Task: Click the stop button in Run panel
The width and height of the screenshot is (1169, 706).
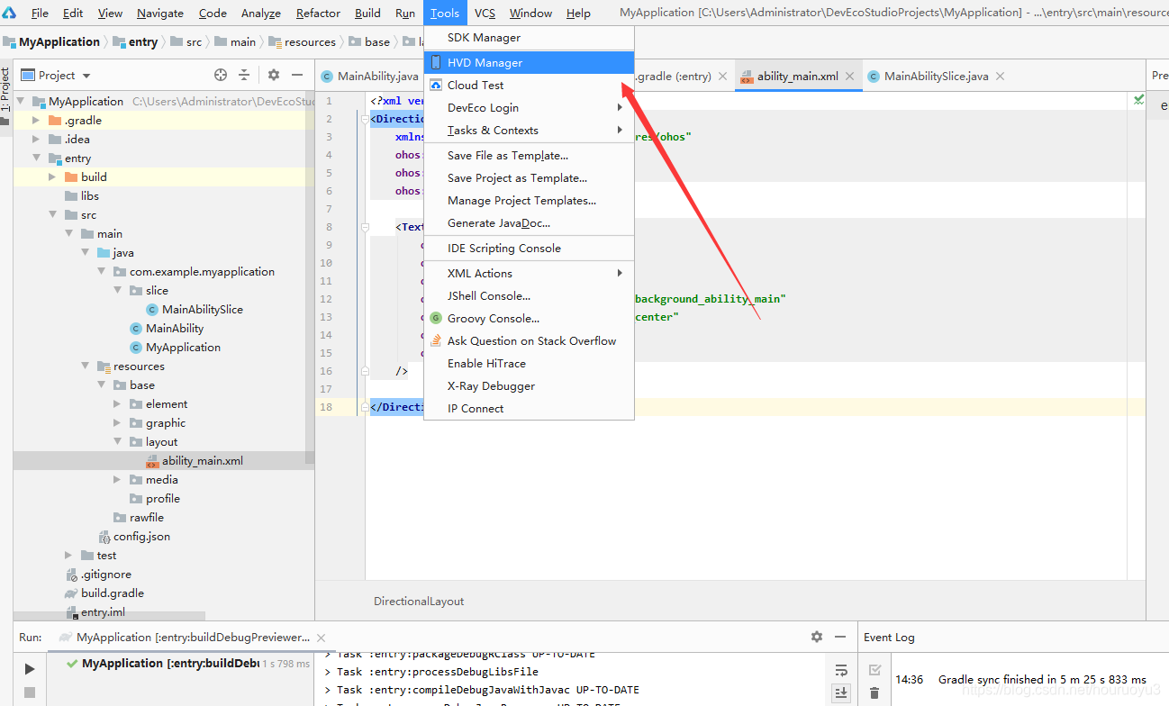Action: point(30,692)
